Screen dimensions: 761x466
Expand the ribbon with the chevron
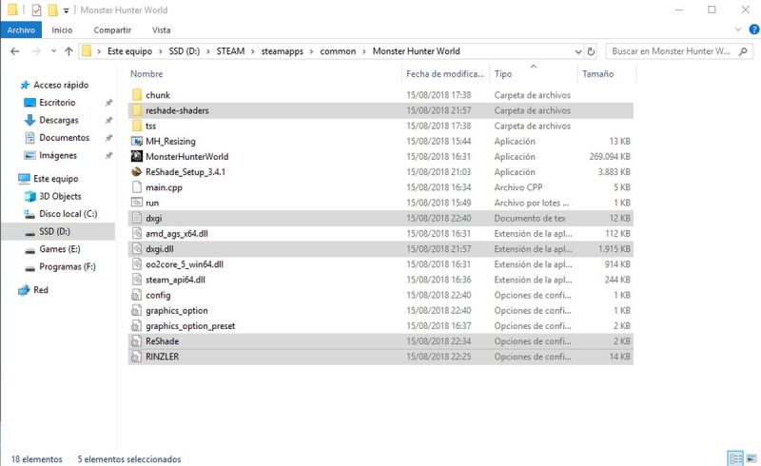click(738, 29)
